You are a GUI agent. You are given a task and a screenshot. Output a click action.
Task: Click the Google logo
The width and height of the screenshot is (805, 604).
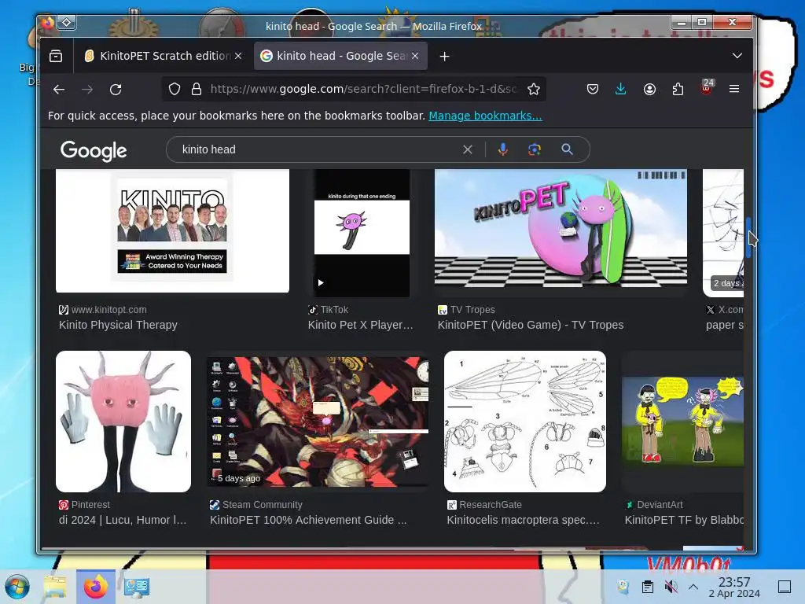[94, 150]
